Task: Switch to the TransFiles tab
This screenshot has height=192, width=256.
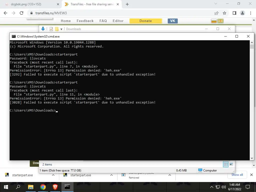Action: 92,4
